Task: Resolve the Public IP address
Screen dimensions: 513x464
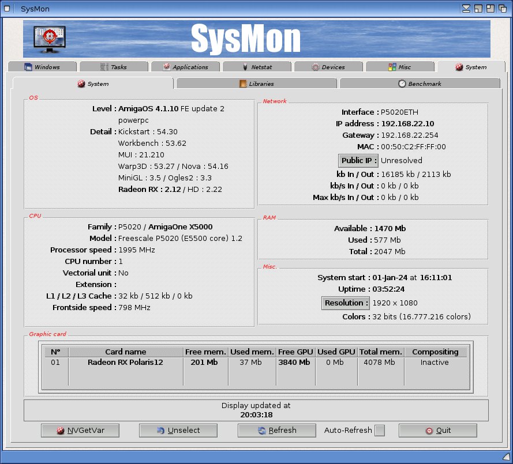Action: point(358,160)
